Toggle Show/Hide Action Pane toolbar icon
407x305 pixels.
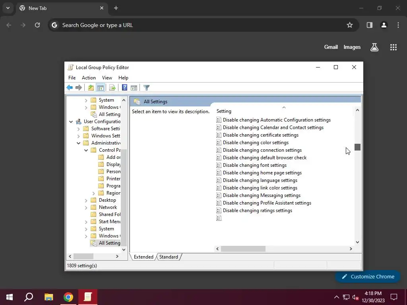point(134,88)
